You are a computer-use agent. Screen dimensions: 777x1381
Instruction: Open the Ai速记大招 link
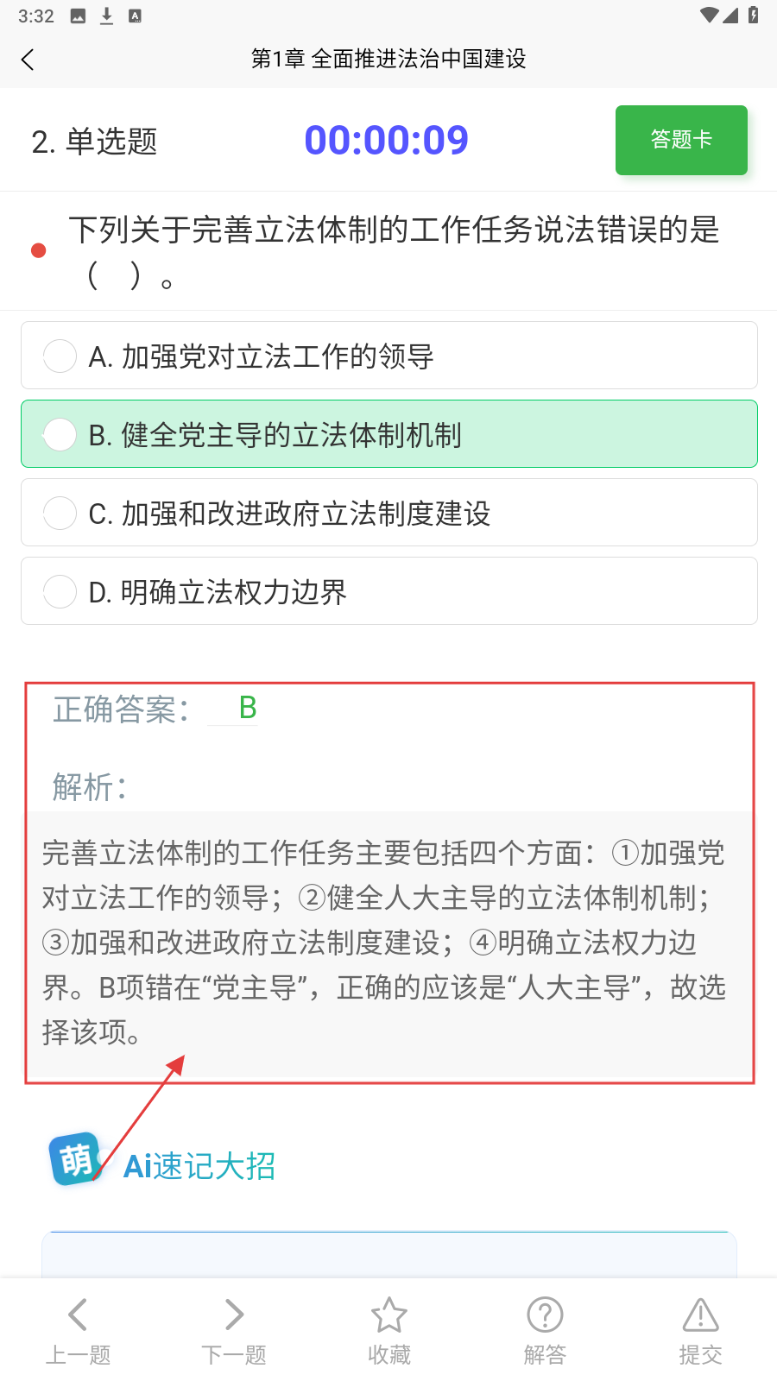199,1166
